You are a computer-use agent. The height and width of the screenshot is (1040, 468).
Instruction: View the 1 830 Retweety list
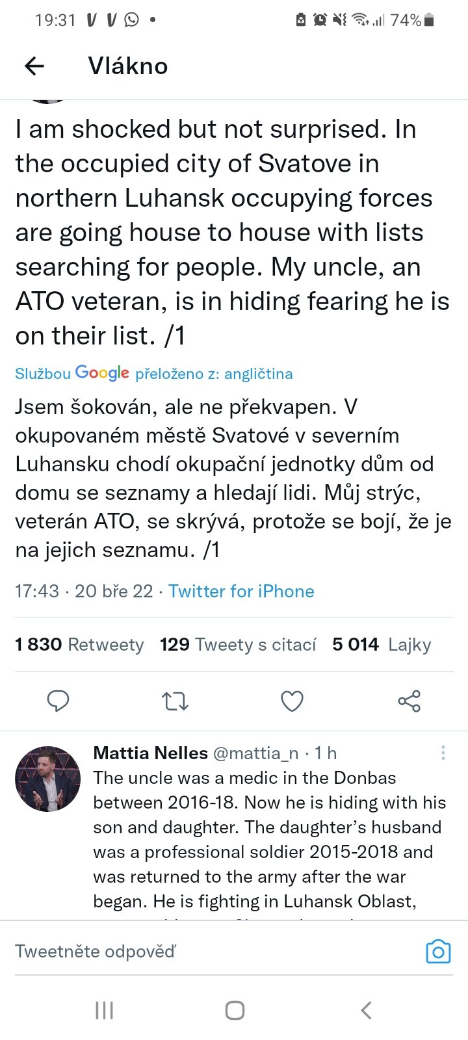click(x=79, y=644)
